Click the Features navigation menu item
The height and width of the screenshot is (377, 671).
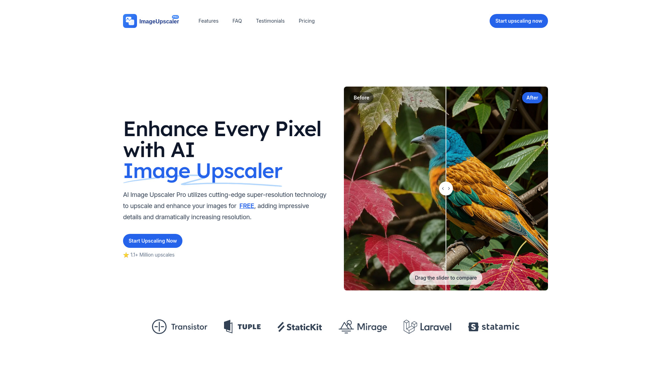tap(208, 21)
